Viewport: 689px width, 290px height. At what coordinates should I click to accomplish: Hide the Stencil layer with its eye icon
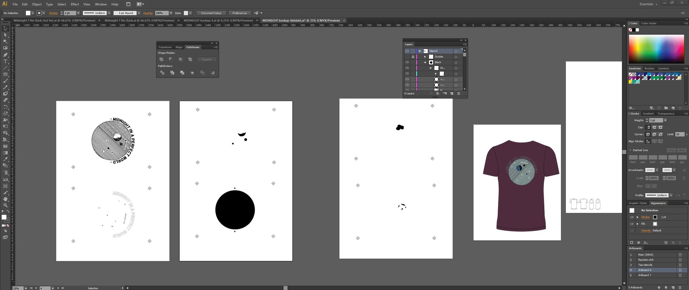(407, 51)
